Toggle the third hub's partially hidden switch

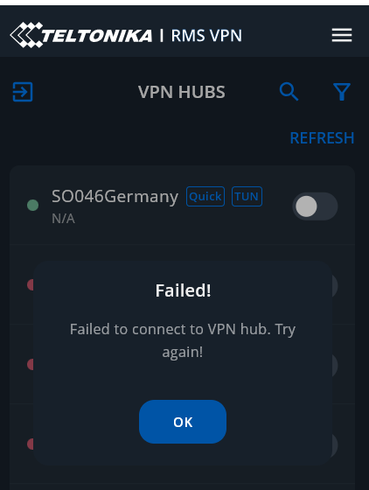click(x=335, y=366)
